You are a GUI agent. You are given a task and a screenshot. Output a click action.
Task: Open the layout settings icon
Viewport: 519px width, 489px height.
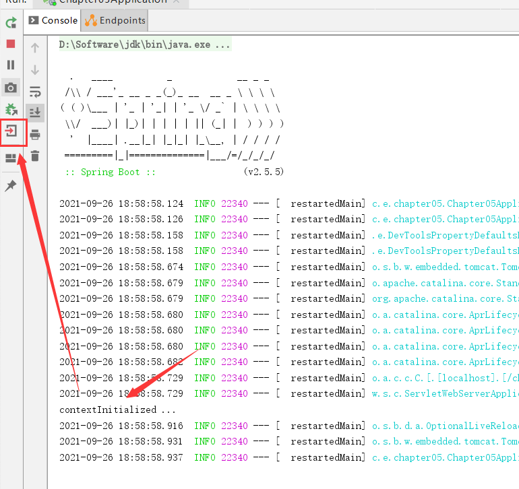click(x=11, y=158)
